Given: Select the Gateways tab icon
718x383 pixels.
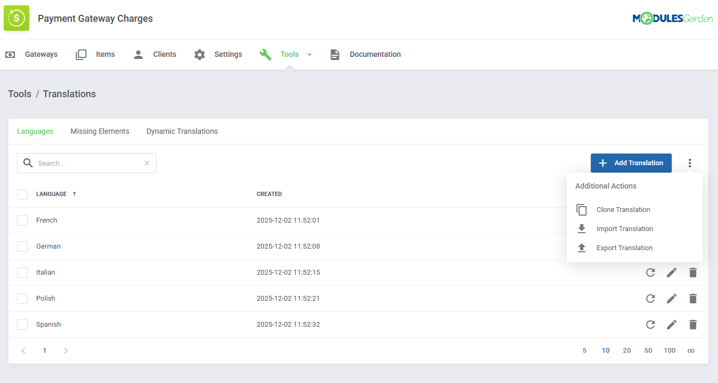Looking at the screenshot, I should coord(10,54).
